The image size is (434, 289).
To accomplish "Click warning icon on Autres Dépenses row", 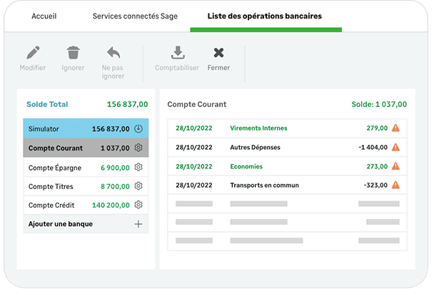I will tap(395, 148).
